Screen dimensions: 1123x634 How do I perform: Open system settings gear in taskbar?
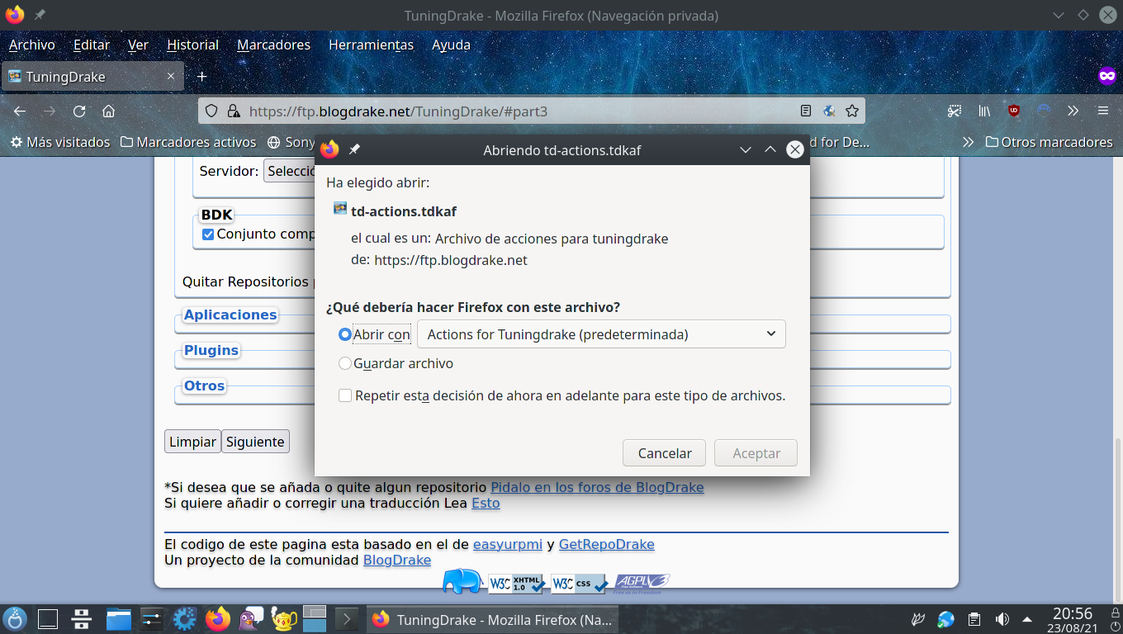point(184,618)
